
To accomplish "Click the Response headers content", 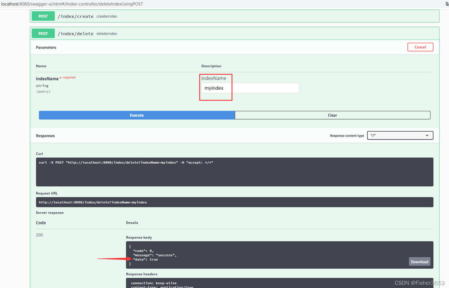I will pyautogui.click(x=279, y=283).
